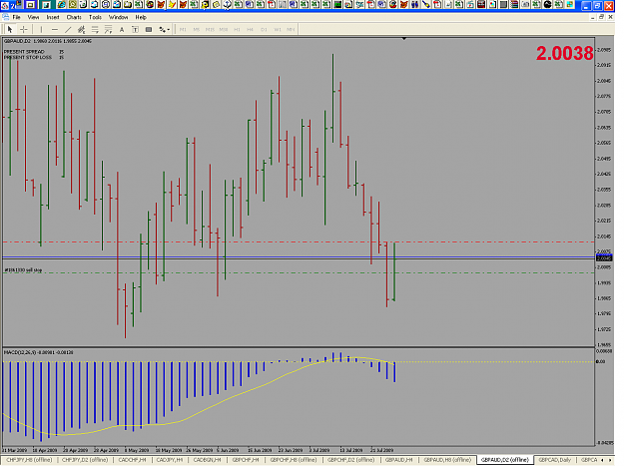Select the arrow cursor tool

(x=10, y=29)
